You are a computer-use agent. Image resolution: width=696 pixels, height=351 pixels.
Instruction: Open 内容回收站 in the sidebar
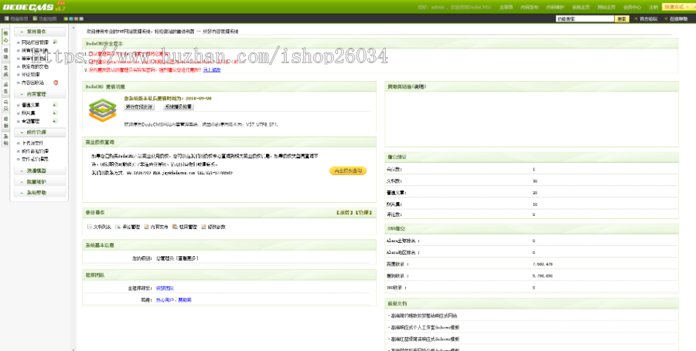click(x=32, y=83)
